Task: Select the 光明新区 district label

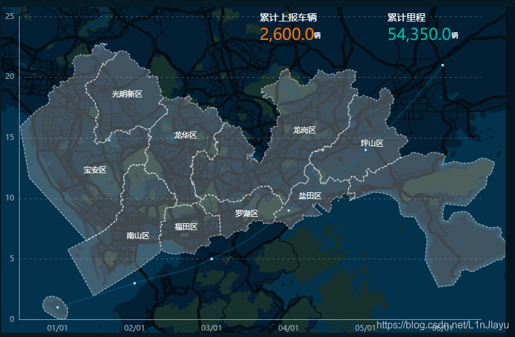Action: (127, 94)
